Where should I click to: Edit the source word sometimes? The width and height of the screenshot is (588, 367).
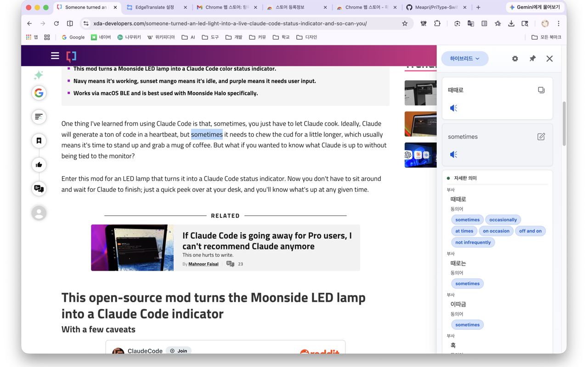point(541,137)
